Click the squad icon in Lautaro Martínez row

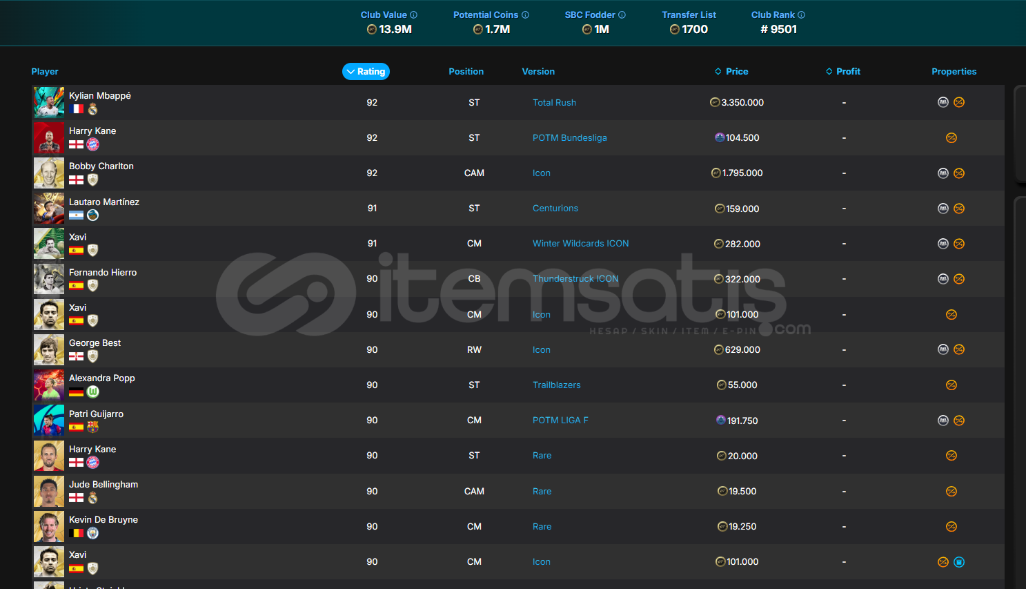click(x=943, y=208)
